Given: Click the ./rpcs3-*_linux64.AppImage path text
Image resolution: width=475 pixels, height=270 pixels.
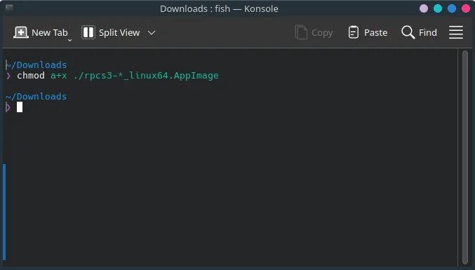Looking at the screenshot, I should (146, 76).
